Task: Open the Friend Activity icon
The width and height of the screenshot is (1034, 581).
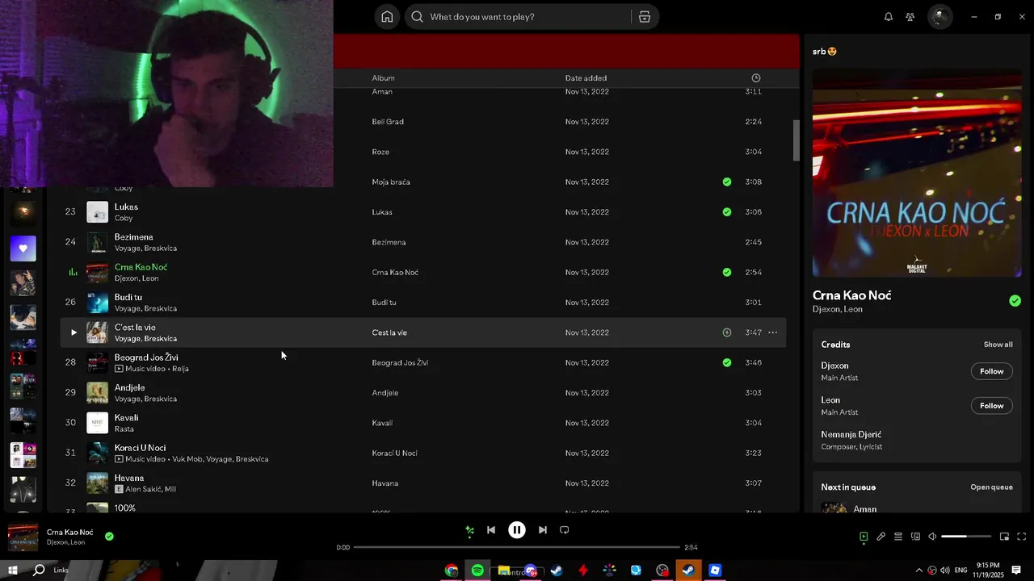Action: (910, 17)
